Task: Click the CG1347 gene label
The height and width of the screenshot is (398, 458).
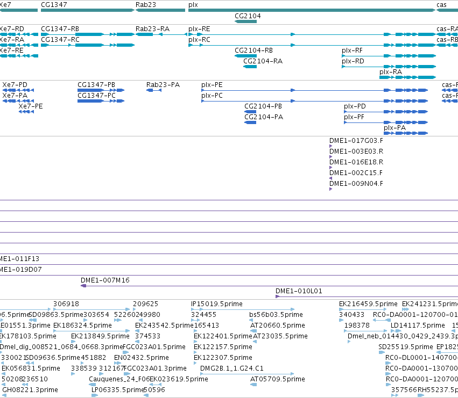Action: coord(54,5)
